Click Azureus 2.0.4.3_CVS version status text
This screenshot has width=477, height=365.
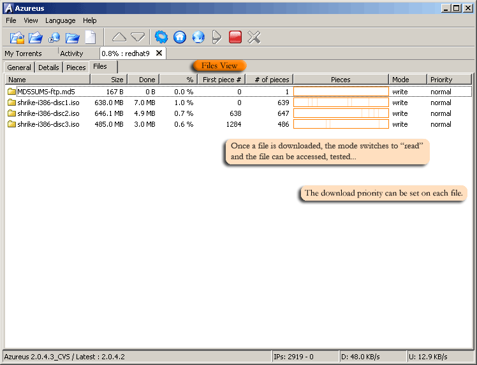64,357
